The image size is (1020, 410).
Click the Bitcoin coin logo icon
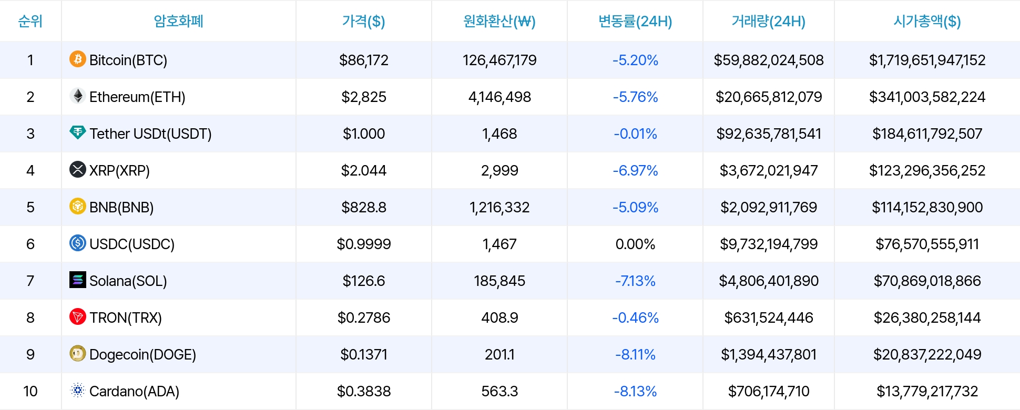(78, 59)
